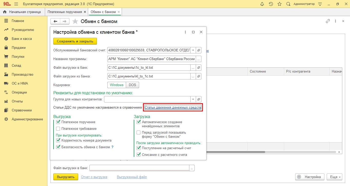
Task: Open Продажи section in sidebar
Action: pos(24,48)
